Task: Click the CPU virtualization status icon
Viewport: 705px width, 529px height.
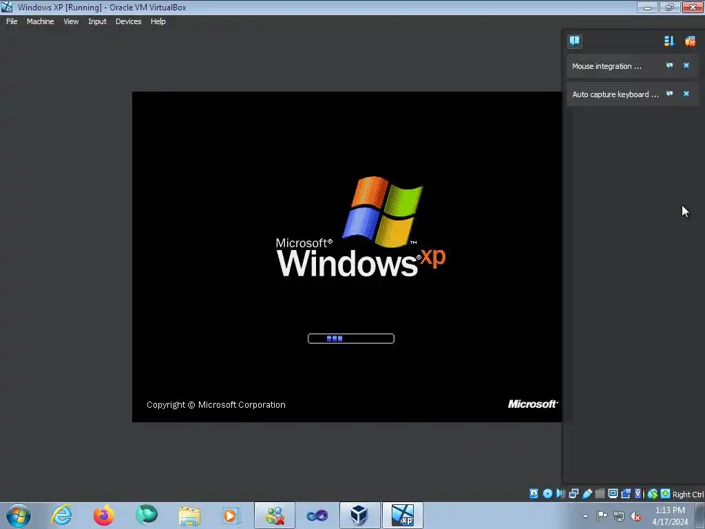Action: pyautogui.click(x=639, y=494)
